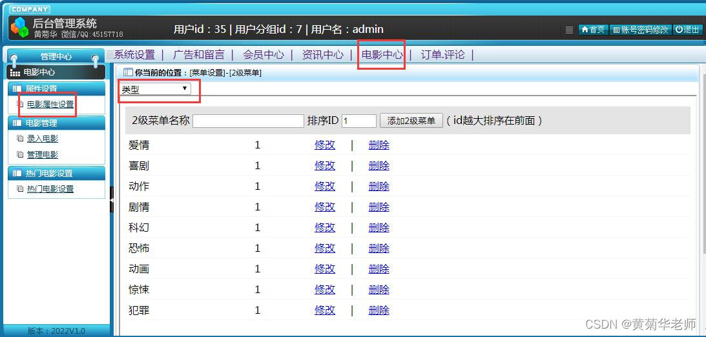Click 修改 for the 恐怖 row
The image size is (706, 337).
[325, 249]
